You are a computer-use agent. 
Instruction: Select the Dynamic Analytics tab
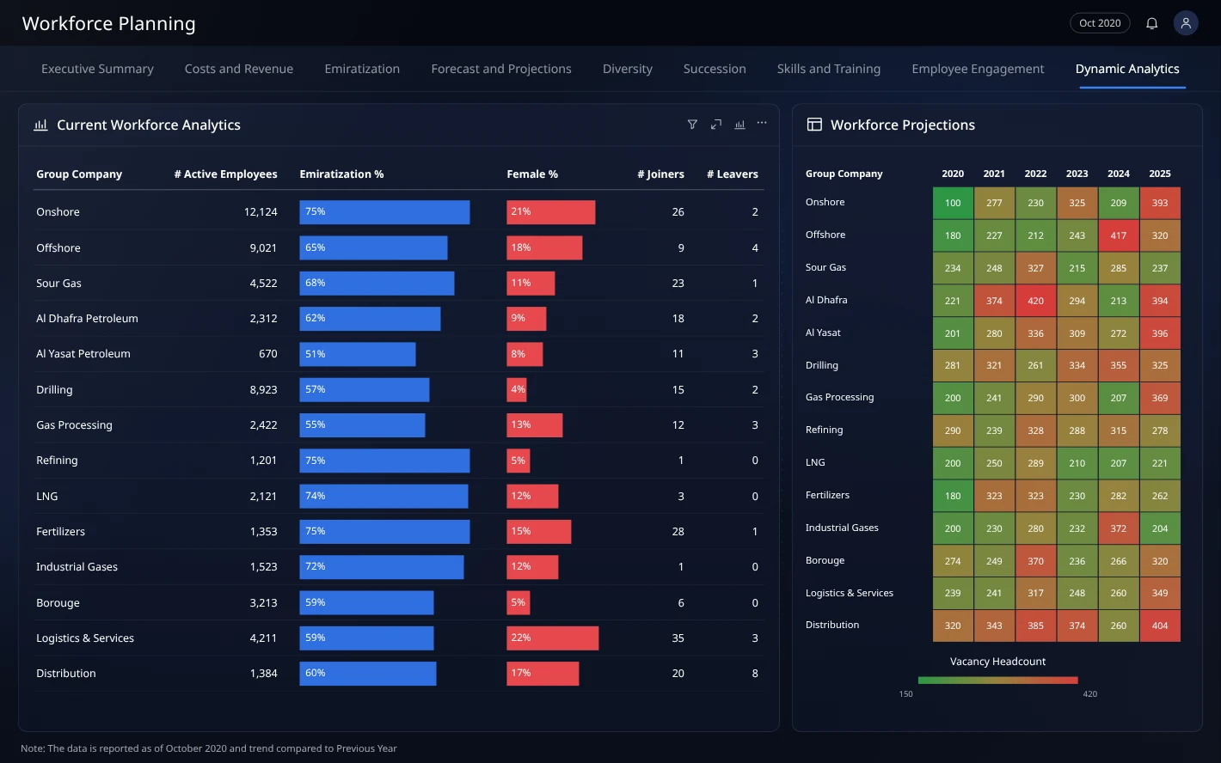pos(1127,69)
